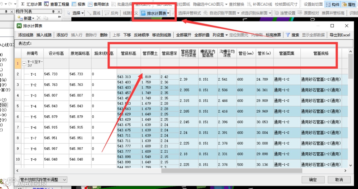Select the pipe diameter cell showing 500

(x=246, y=165)
